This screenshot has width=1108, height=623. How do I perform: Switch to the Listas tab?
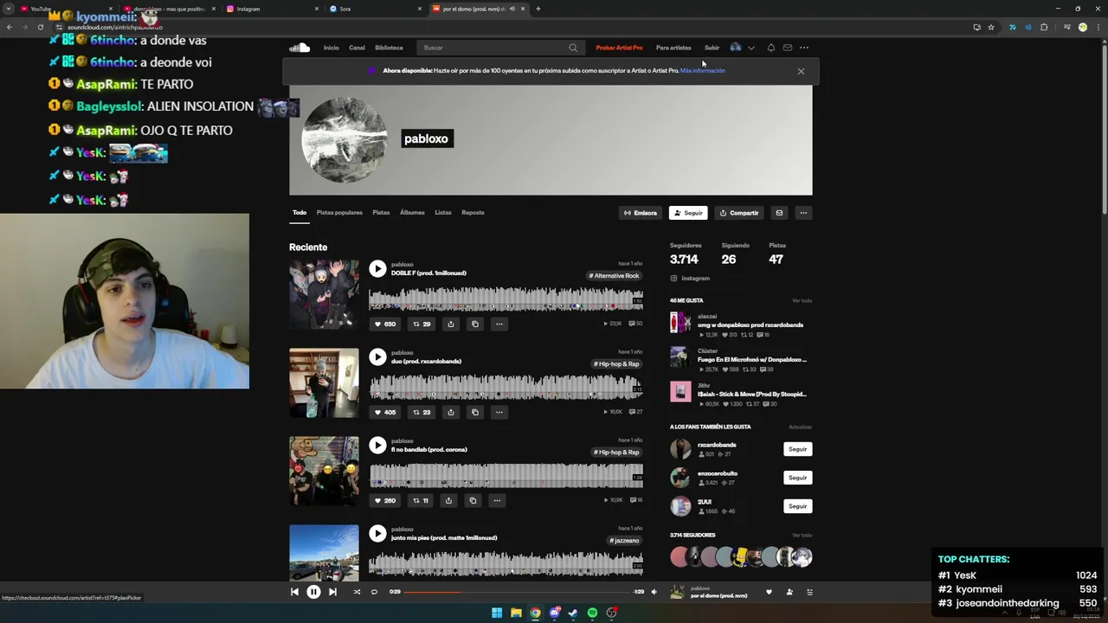coord(443,212)
